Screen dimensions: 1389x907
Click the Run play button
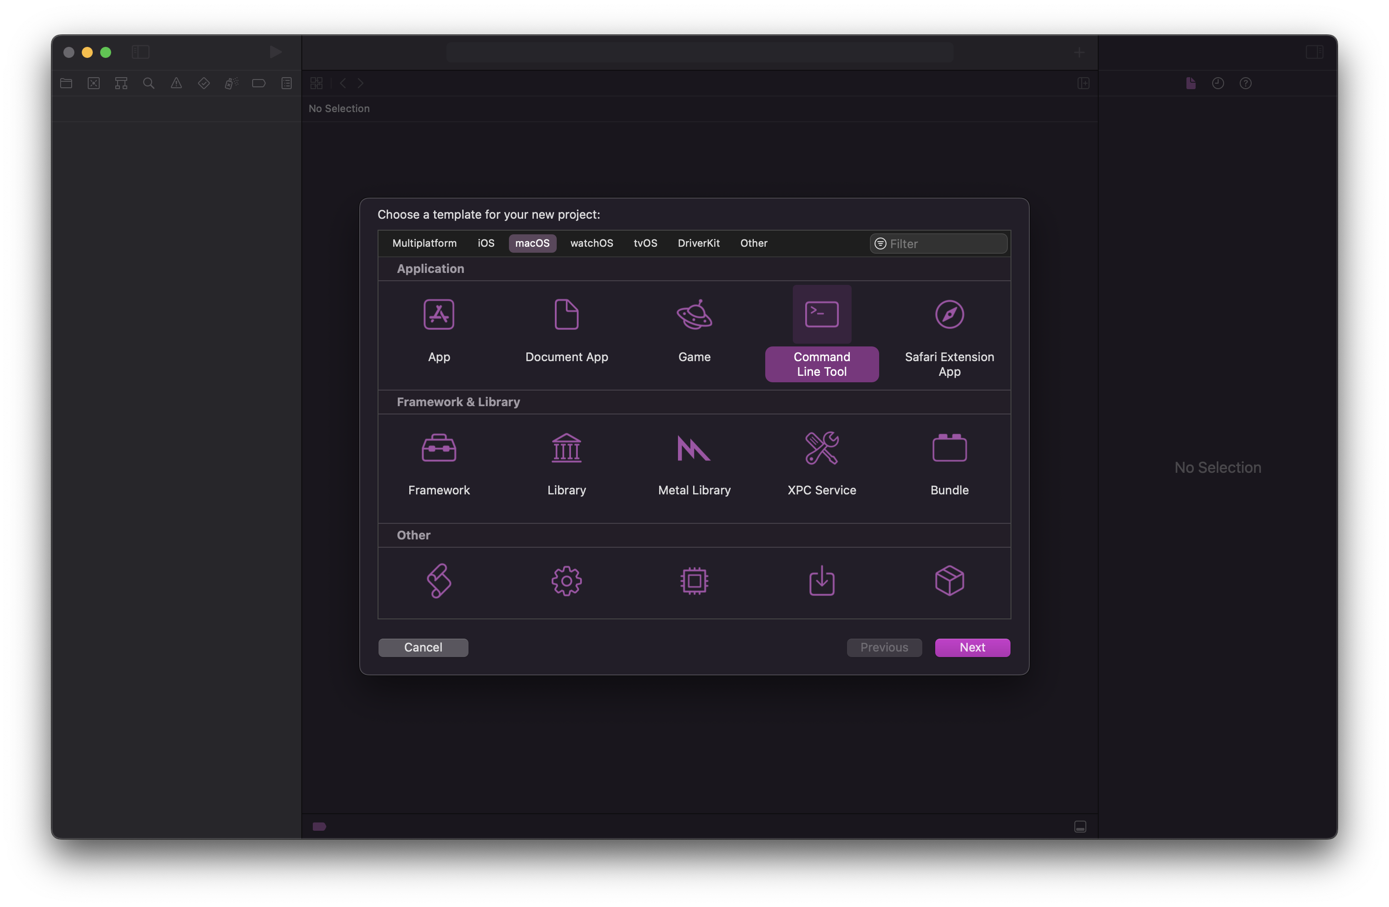click(276, 52)
